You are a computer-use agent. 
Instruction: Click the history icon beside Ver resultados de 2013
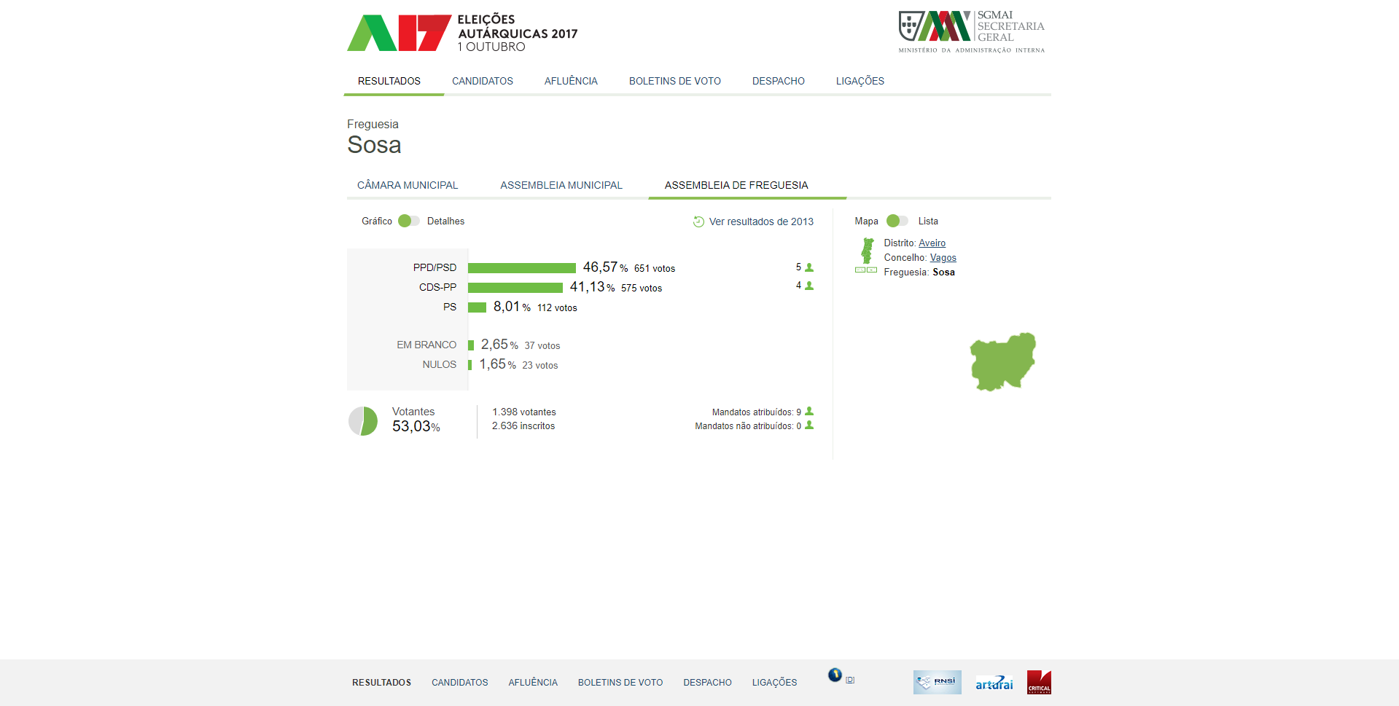click(698, 221)
